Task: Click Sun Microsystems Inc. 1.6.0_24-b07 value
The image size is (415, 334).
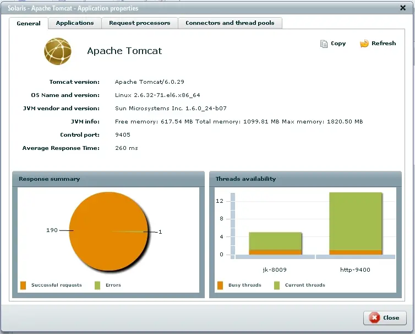Action: point(171,109)
